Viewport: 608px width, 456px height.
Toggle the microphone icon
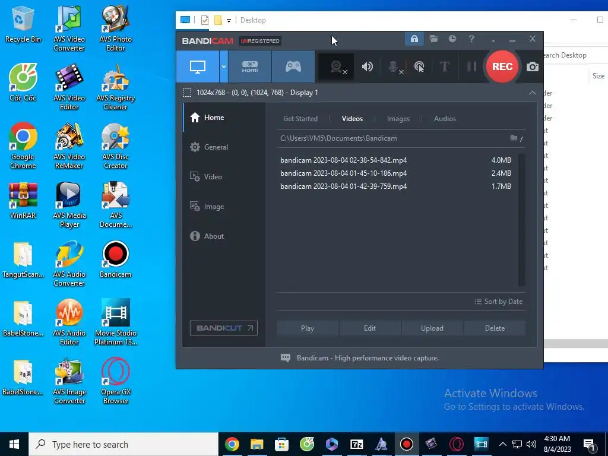tap(395, 66)
